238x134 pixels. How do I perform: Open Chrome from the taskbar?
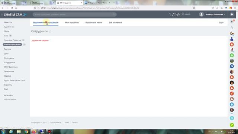pos(26,131)
